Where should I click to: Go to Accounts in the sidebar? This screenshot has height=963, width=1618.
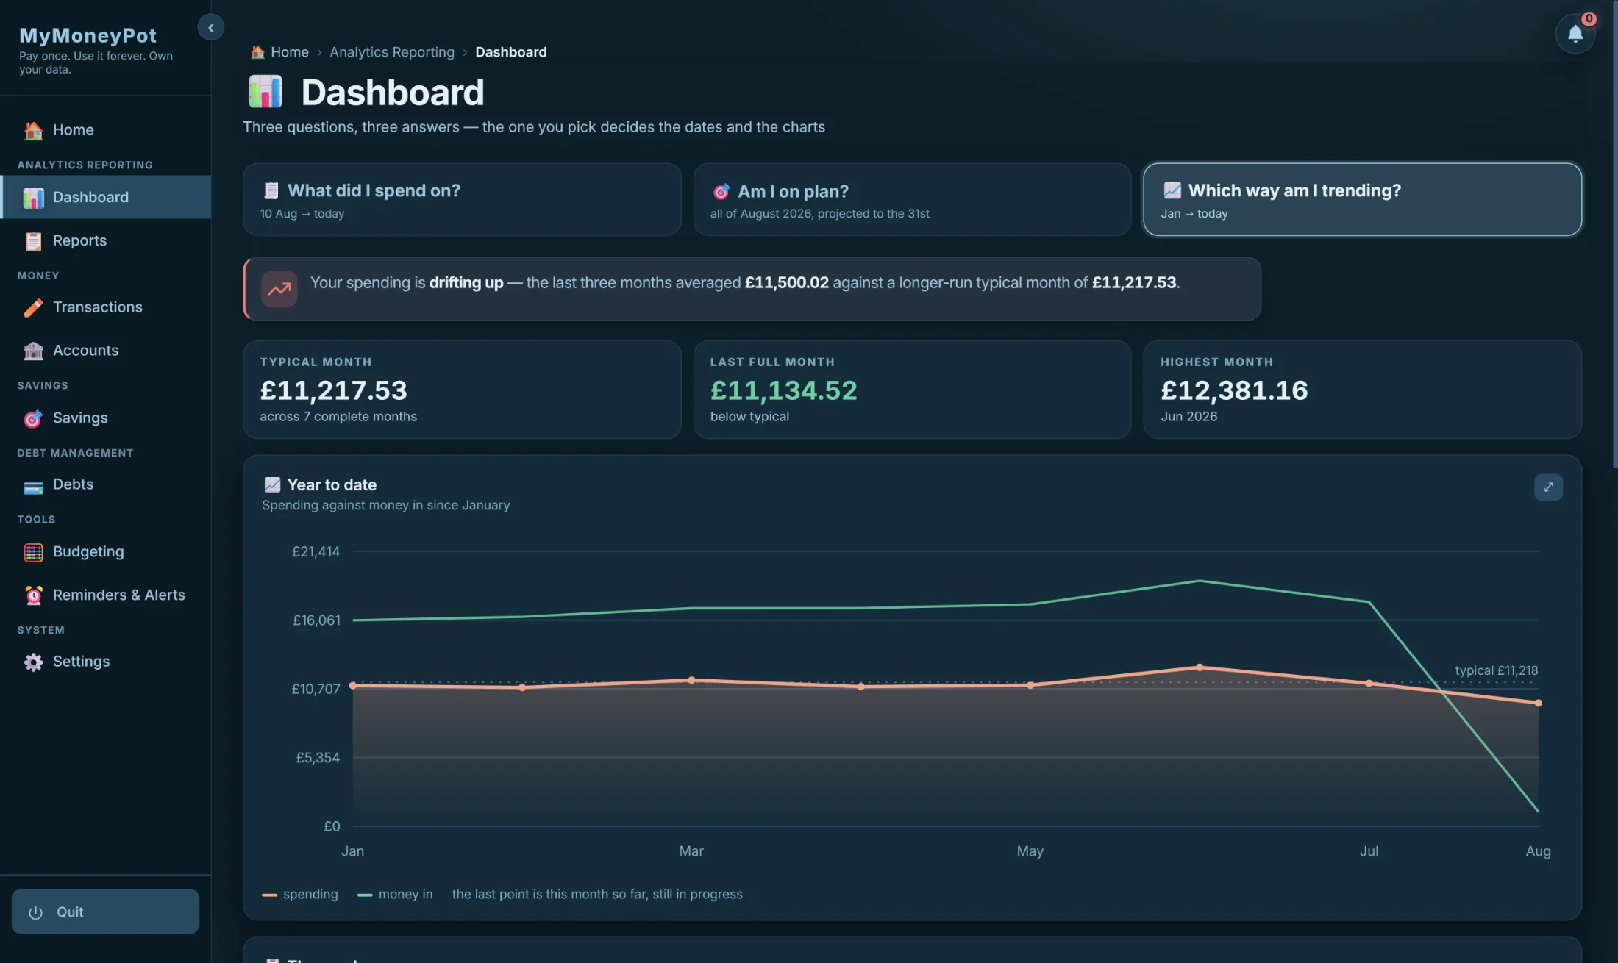click(x=105, y=351)
